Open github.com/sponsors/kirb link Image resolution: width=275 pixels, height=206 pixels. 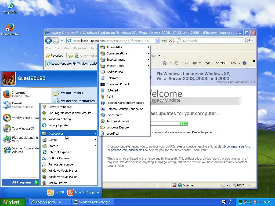(x=234, y=146)
